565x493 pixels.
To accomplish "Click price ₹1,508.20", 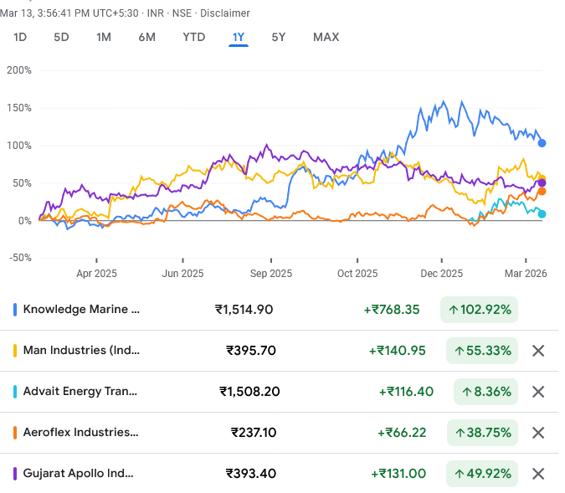I will point(249,392).
